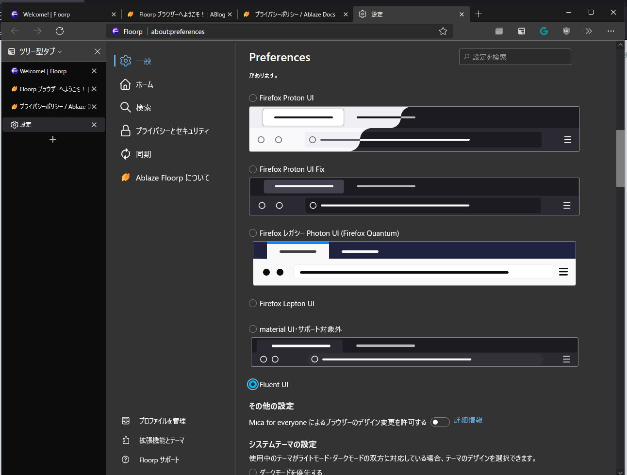627x475 pixels.
Task: Click the scrollbar up arrow
Action: (x=620, y=45)
